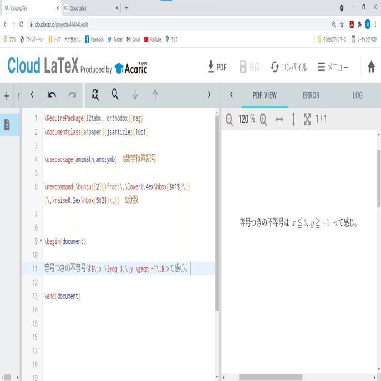Redo the last undone edit

point(72,94)
